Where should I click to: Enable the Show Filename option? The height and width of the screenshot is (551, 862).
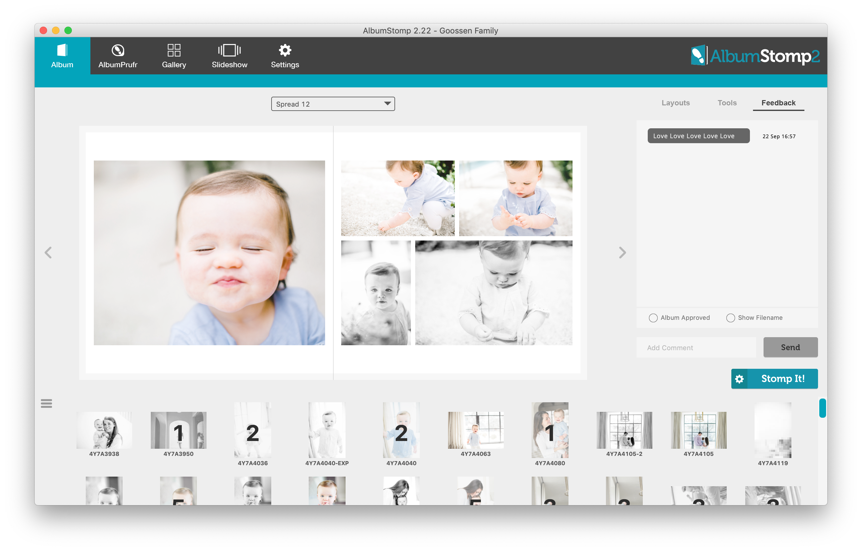(730, 318)
